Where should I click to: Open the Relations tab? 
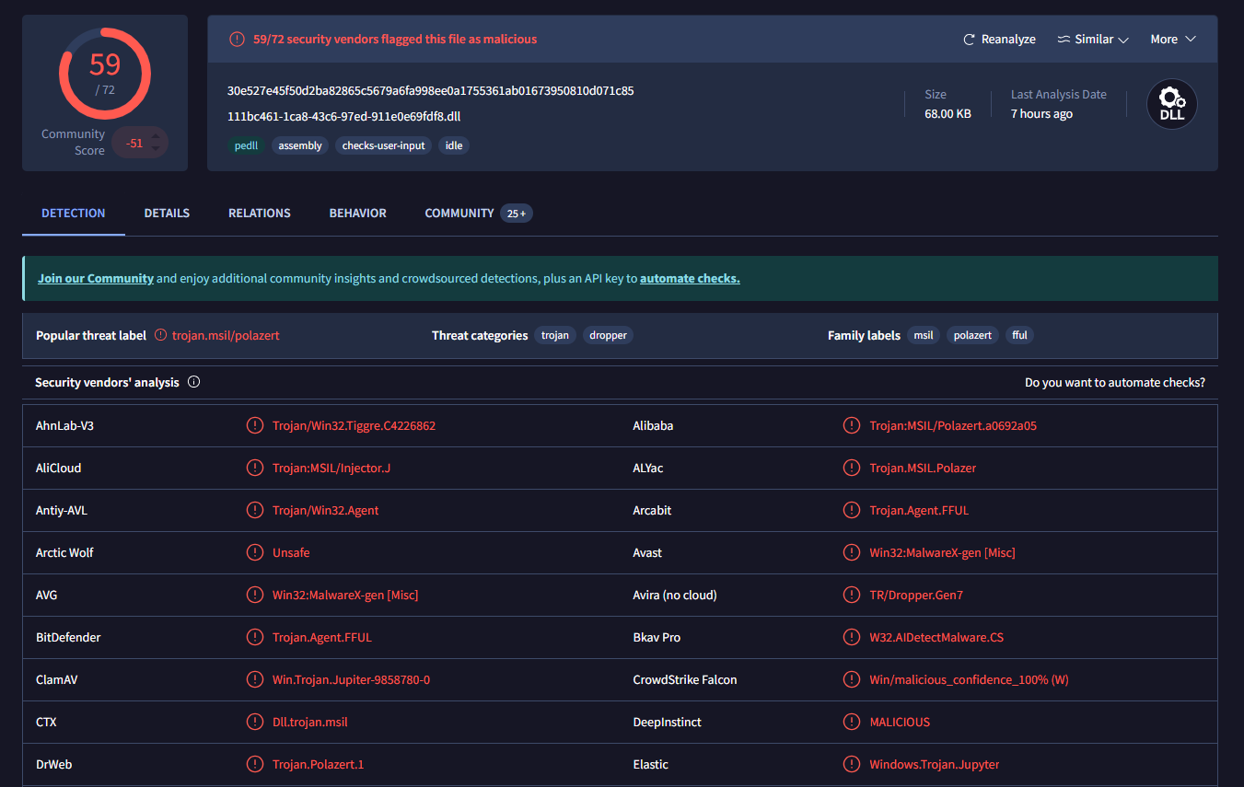(x=260, y=213)
